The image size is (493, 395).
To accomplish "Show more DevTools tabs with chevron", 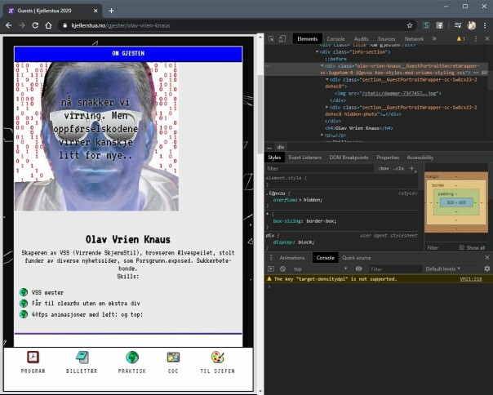I will click(434, 38).
